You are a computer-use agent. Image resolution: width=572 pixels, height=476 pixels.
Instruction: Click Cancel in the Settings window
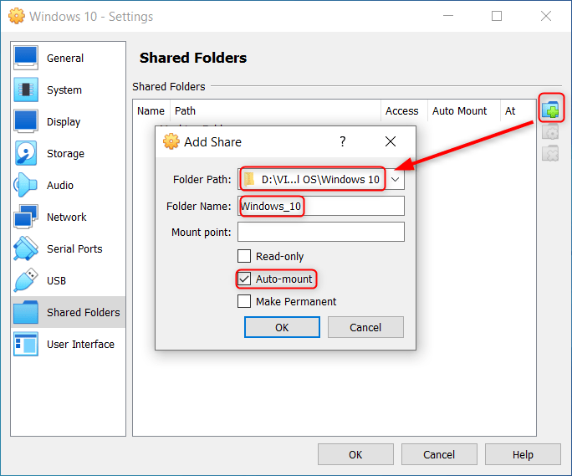(x=439, y=454)
